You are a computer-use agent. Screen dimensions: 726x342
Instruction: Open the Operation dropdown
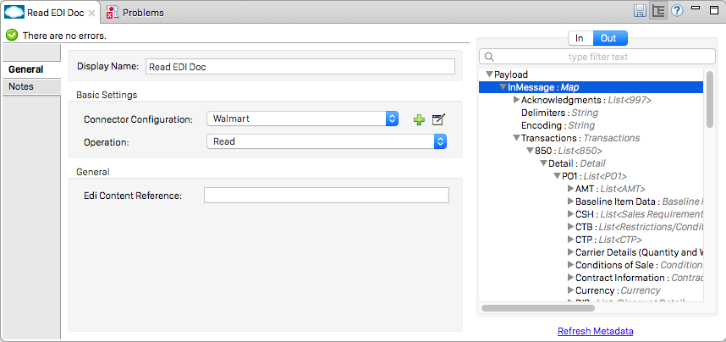(440, 142)
